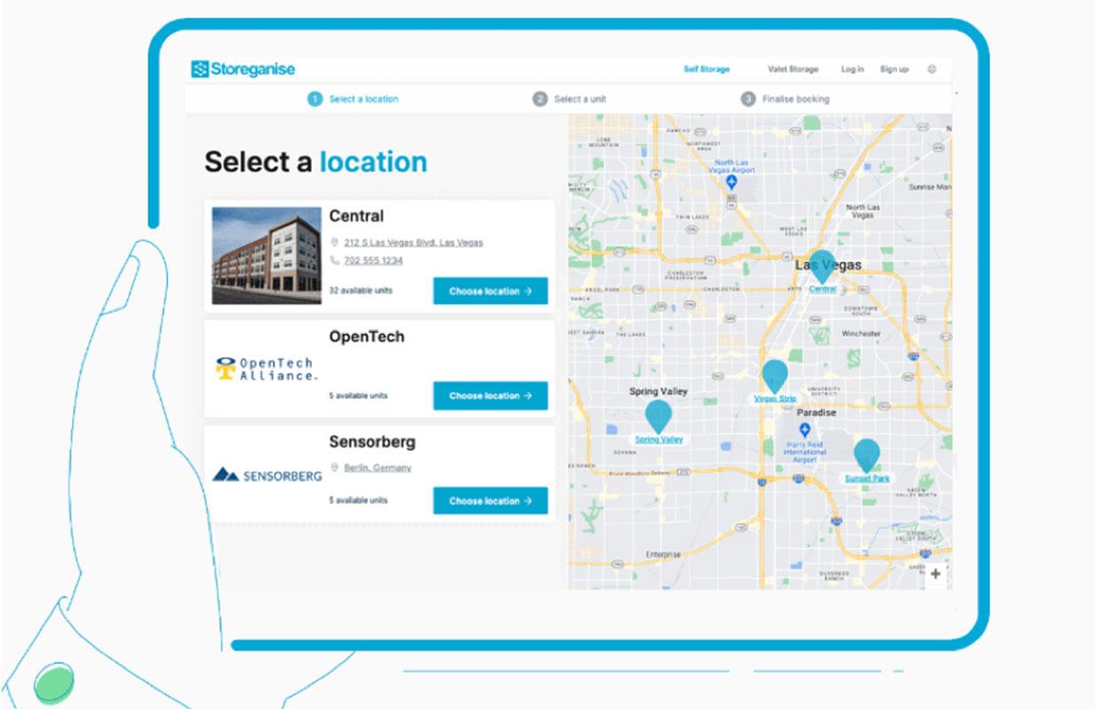The width and height of the screenshot is (1095, 709).
Task: Choose location for OpenTech
Action: (490, 396)
